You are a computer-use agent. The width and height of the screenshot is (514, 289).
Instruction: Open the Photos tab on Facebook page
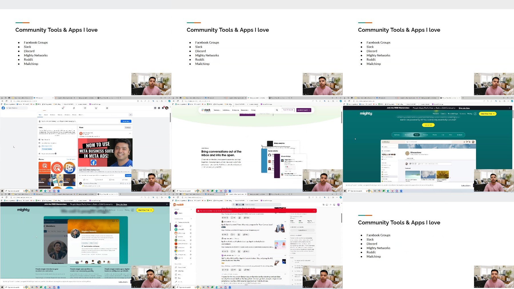pyautogui.click(x=74, y=115)
